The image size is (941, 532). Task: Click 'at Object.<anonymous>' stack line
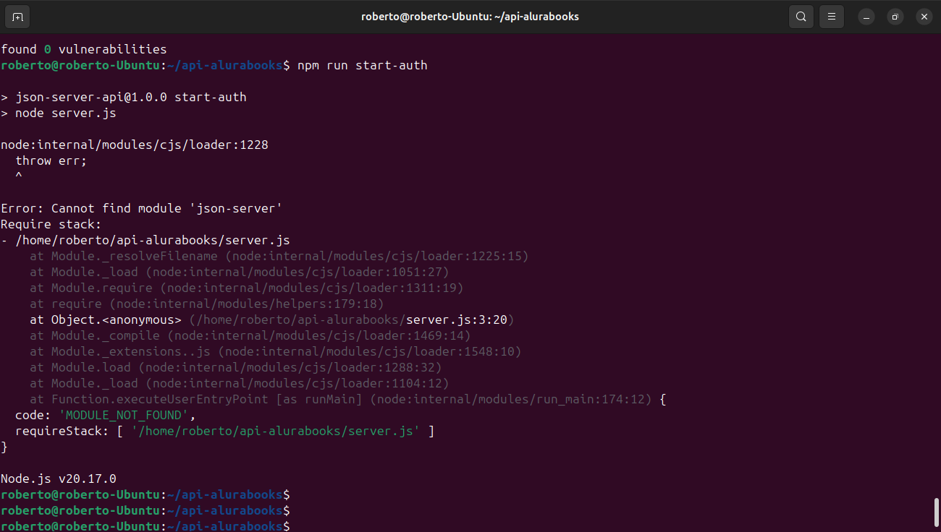point(272,319)
